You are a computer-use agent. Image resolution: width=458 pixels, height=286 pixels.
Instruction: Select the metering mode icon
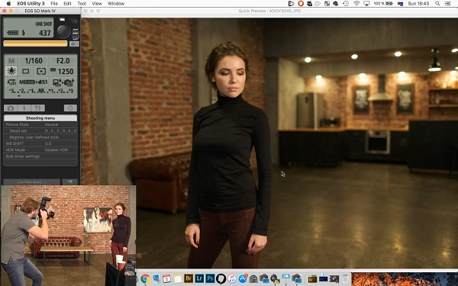(x=41, y=71)
